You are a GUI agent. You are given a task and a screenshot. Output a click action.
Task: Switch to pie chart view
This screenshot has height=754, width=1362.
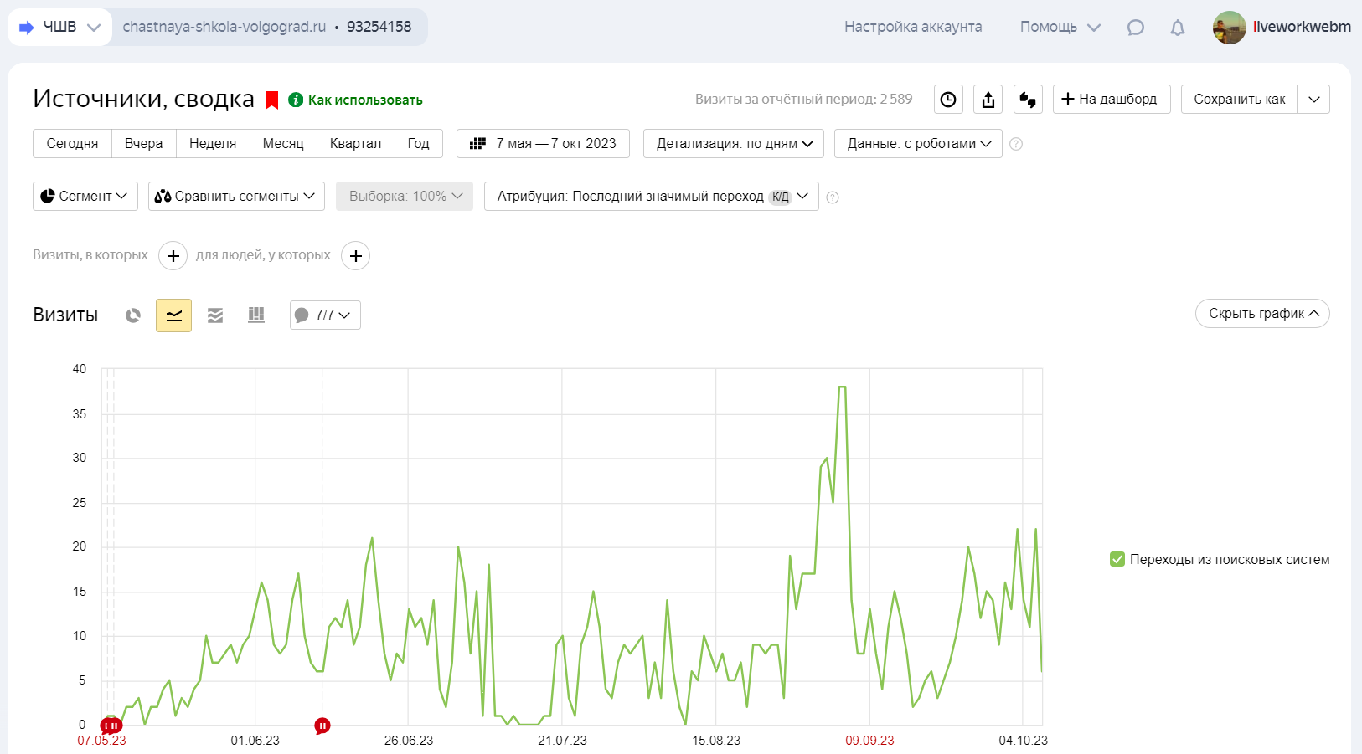(x=133, y=315)
